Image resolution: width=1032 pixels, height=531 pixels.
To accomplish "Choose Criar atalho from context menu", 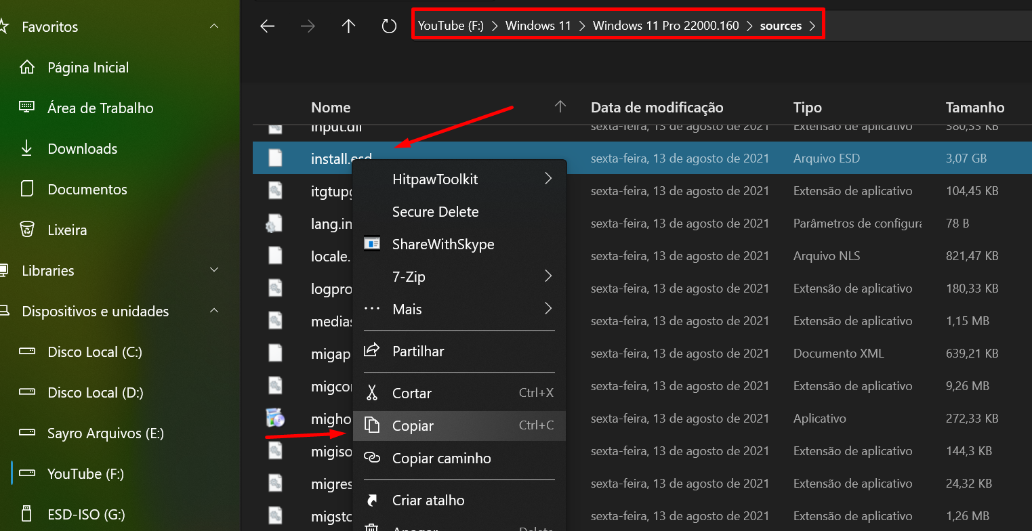I will pos(459,500).
